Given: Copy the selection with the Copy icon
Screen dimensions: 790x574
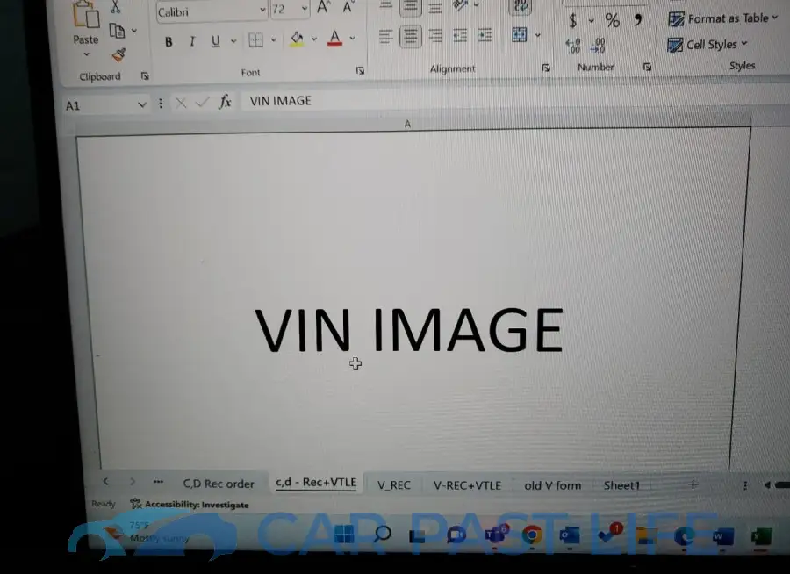Looking at the screenshot, I should click(118, 32).
